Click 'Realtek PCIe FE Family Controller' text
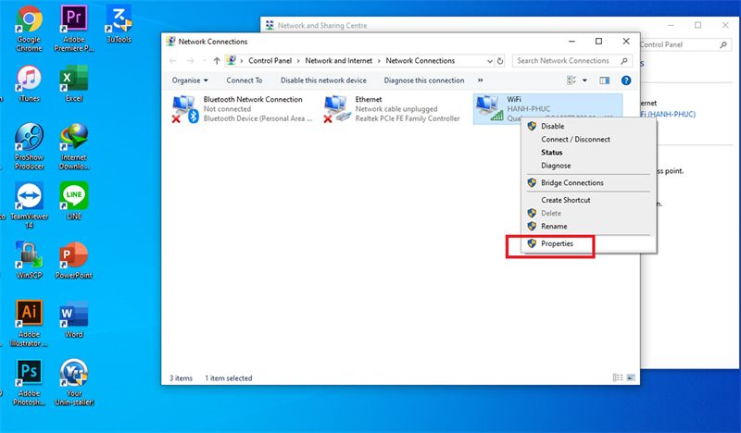The height and width of the screenshot is (433, 741). click(x=408, y=118)
